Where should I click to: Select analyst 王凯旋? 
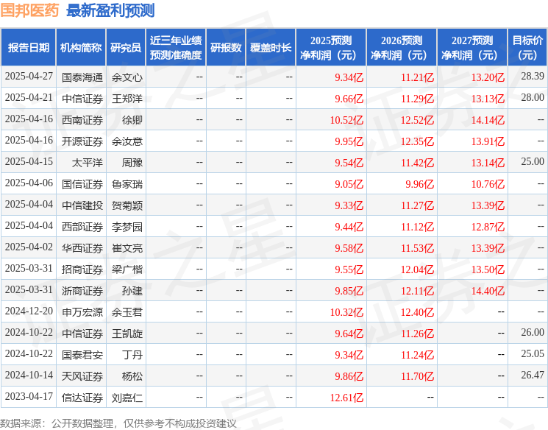(x=127, y=334)
